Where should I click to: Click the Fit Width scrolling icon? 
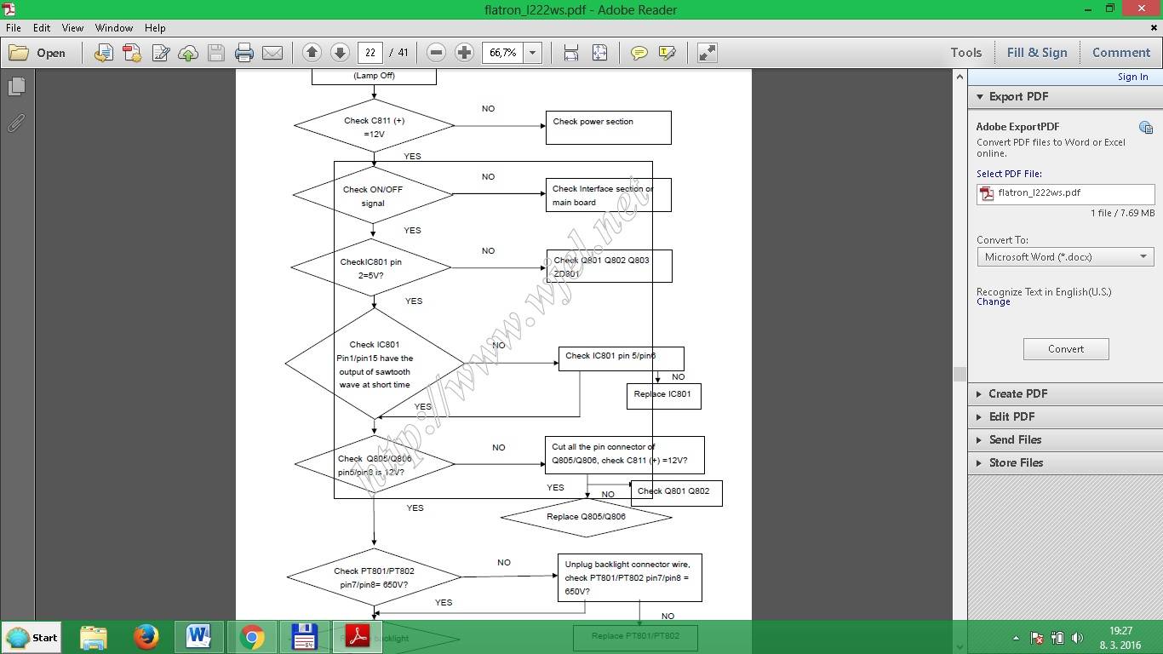(571, 53)
